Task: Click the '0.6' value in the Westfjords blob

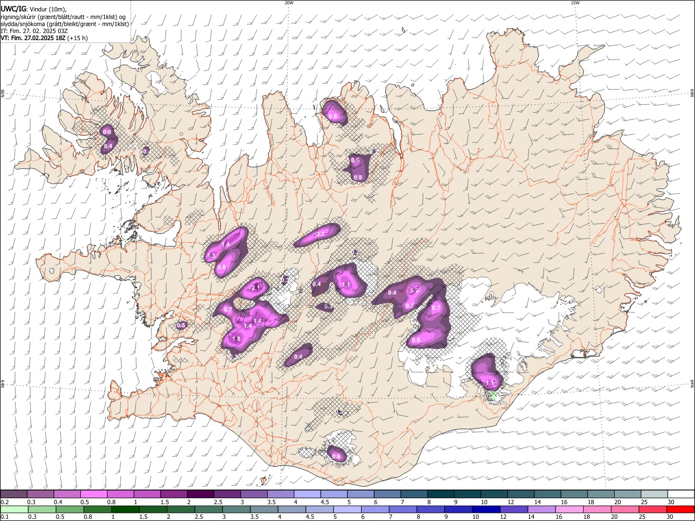Action: (107, 132)
